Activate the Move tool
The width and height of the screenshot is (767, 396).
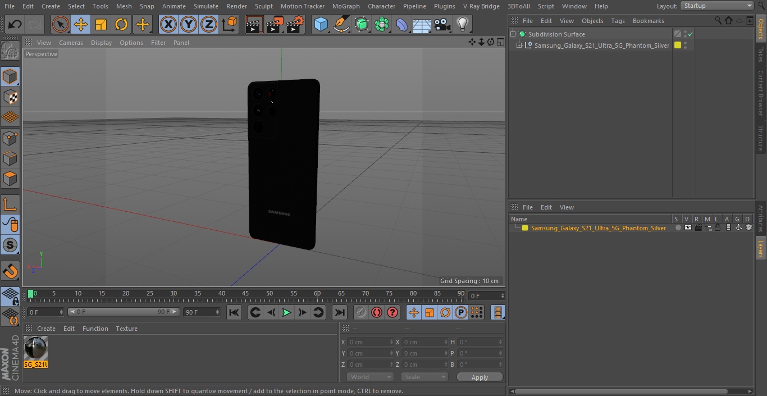click(x=81, y=24)
